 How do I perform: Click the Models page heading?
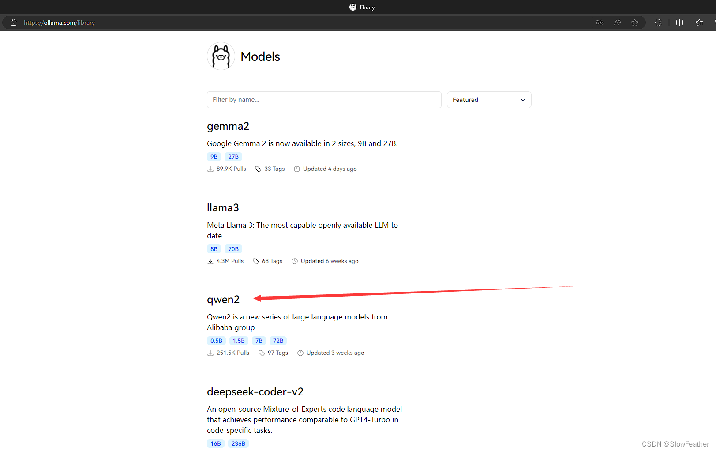click(260, 56)
